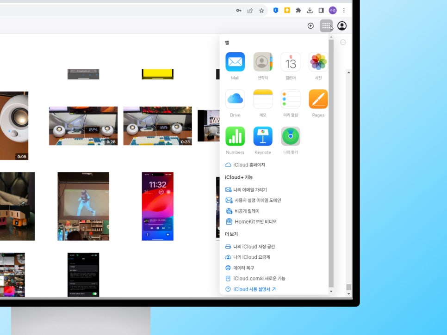Open 나의 iCloud 저장 공간
The width and height of the screenshot is (447, 335).
pos(250,246)
